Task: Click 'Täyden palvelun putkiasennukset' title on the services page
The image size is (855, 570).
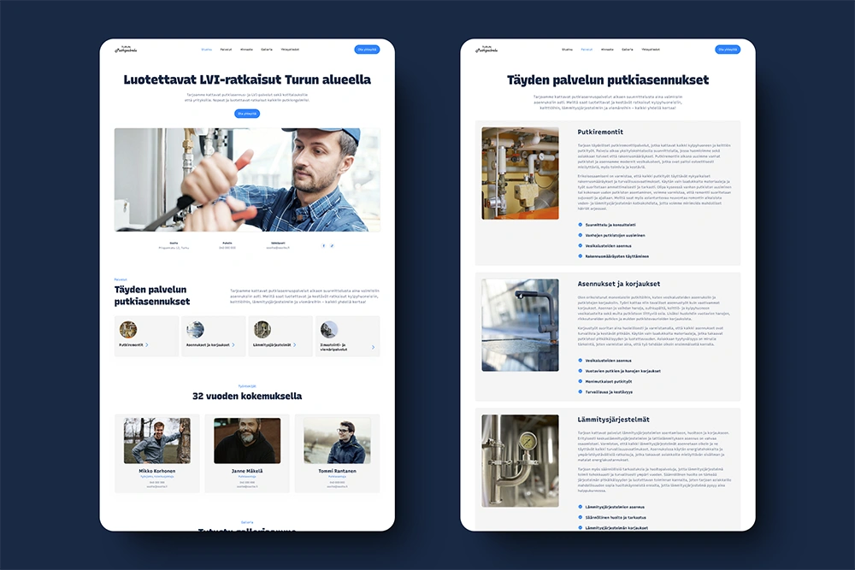Action: [x=608, y=80]
